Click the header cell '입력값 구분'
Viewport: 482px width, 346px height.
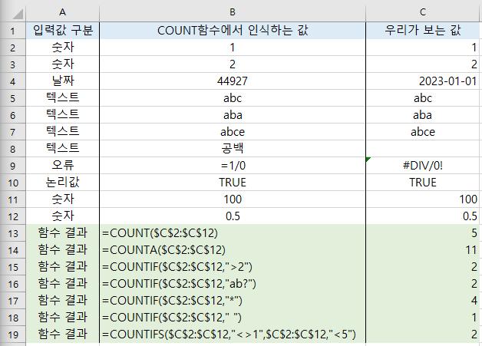tap(63, 31)
